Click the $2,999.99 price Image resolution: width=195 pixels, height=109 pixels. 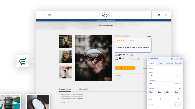pyautogui.click(x=121, y=54)
